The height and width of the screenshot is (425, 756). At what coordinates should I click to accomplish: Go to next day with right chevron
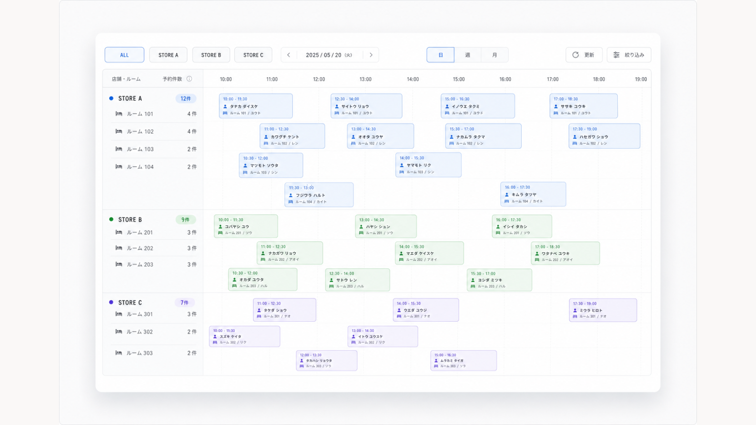(x=371, y=55)
